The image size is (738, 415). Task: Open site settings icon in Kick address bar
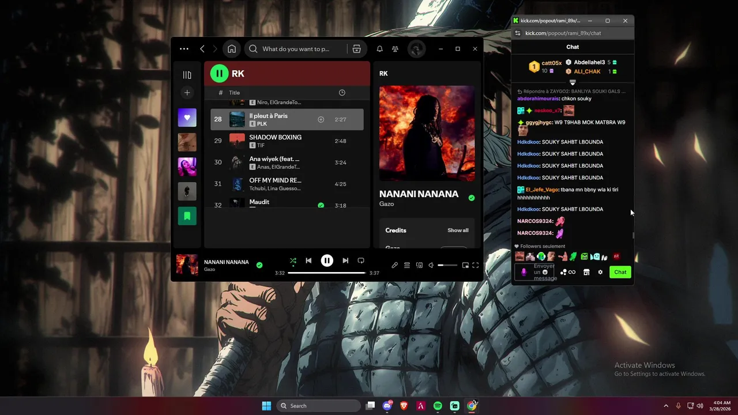tap(518, 33)
